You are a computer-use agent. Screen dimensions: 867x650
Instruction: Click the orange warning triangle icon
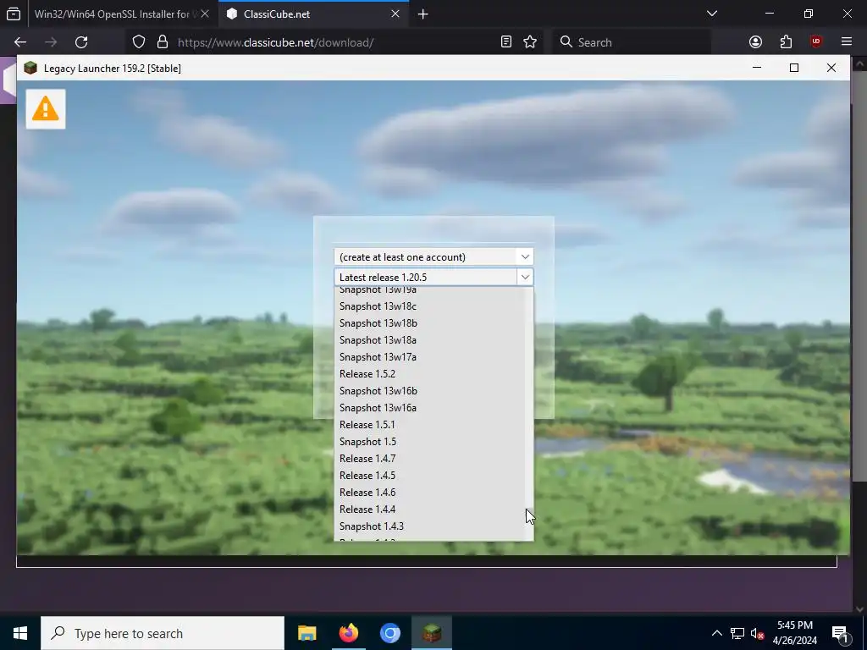click(x=46, y=109)
